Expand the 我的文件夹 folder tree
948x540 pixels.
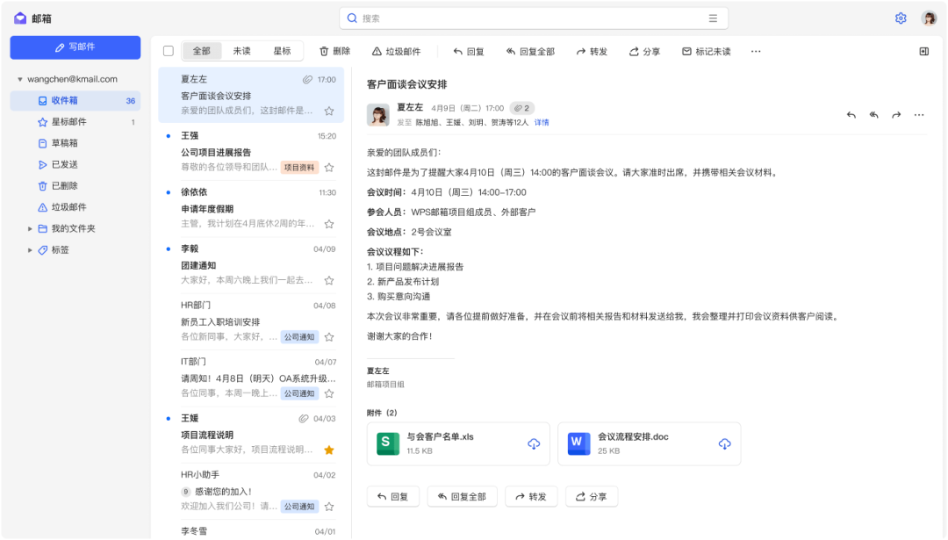click(31, 228)
